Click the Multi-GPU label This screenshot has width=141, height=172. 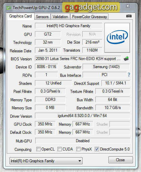point(24,141)
